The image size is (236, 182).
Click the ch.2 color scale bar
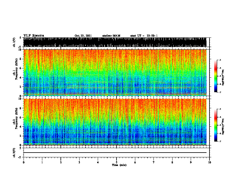coord(215,125)
